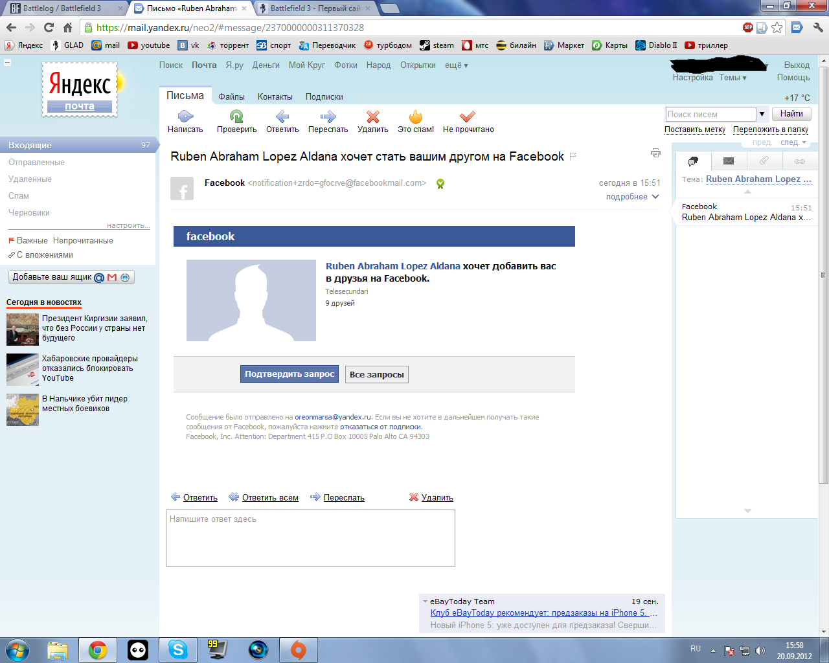
Task: Filter by Непрочитанные messages
Action: tap(83, 241)
